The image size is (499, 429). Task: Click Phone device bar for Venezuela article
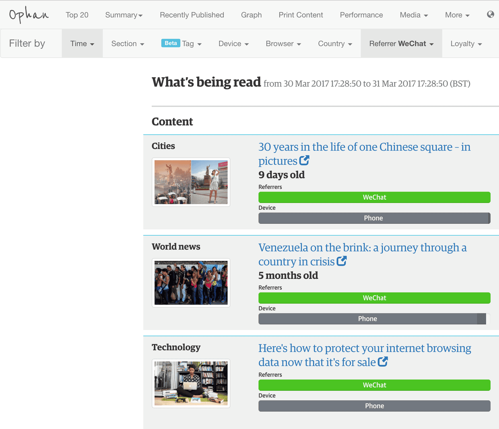pyautogui.click(x=367, y=319)
